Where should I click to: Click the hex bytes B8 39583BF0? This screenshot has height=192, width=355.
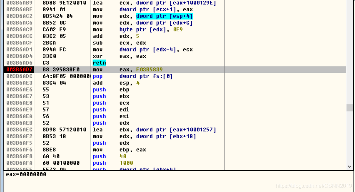point(61,69)
